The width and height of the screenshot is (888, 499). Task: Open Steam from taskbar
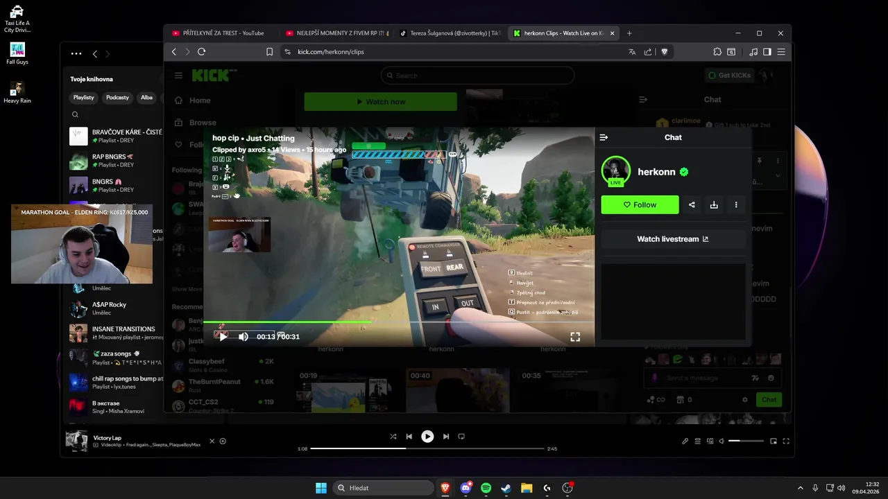pos(506,488)
